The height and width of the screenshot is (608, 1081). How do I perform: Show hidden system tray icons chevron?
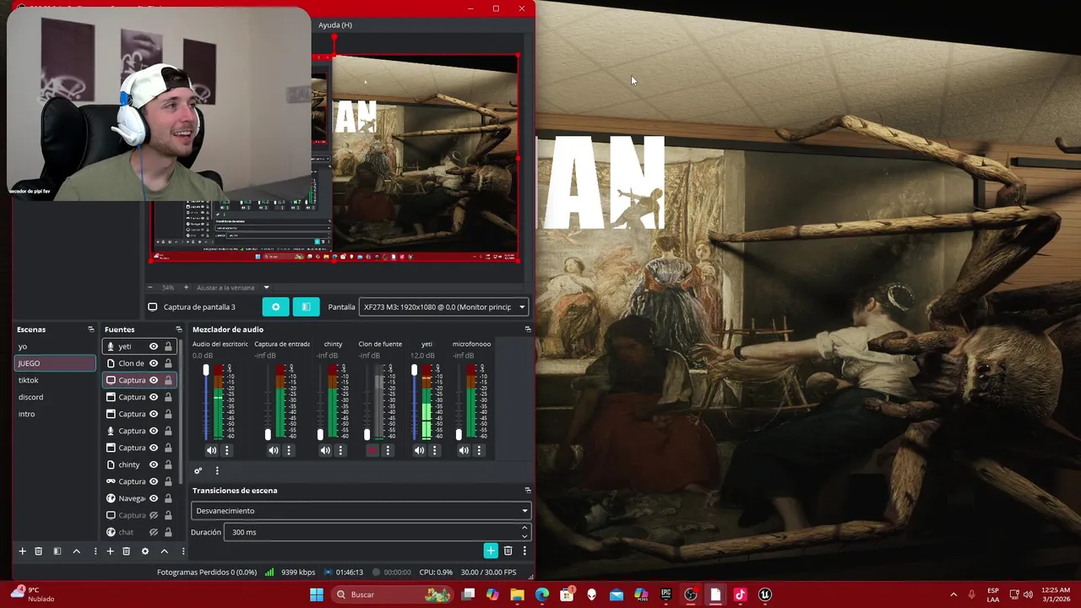953,594
